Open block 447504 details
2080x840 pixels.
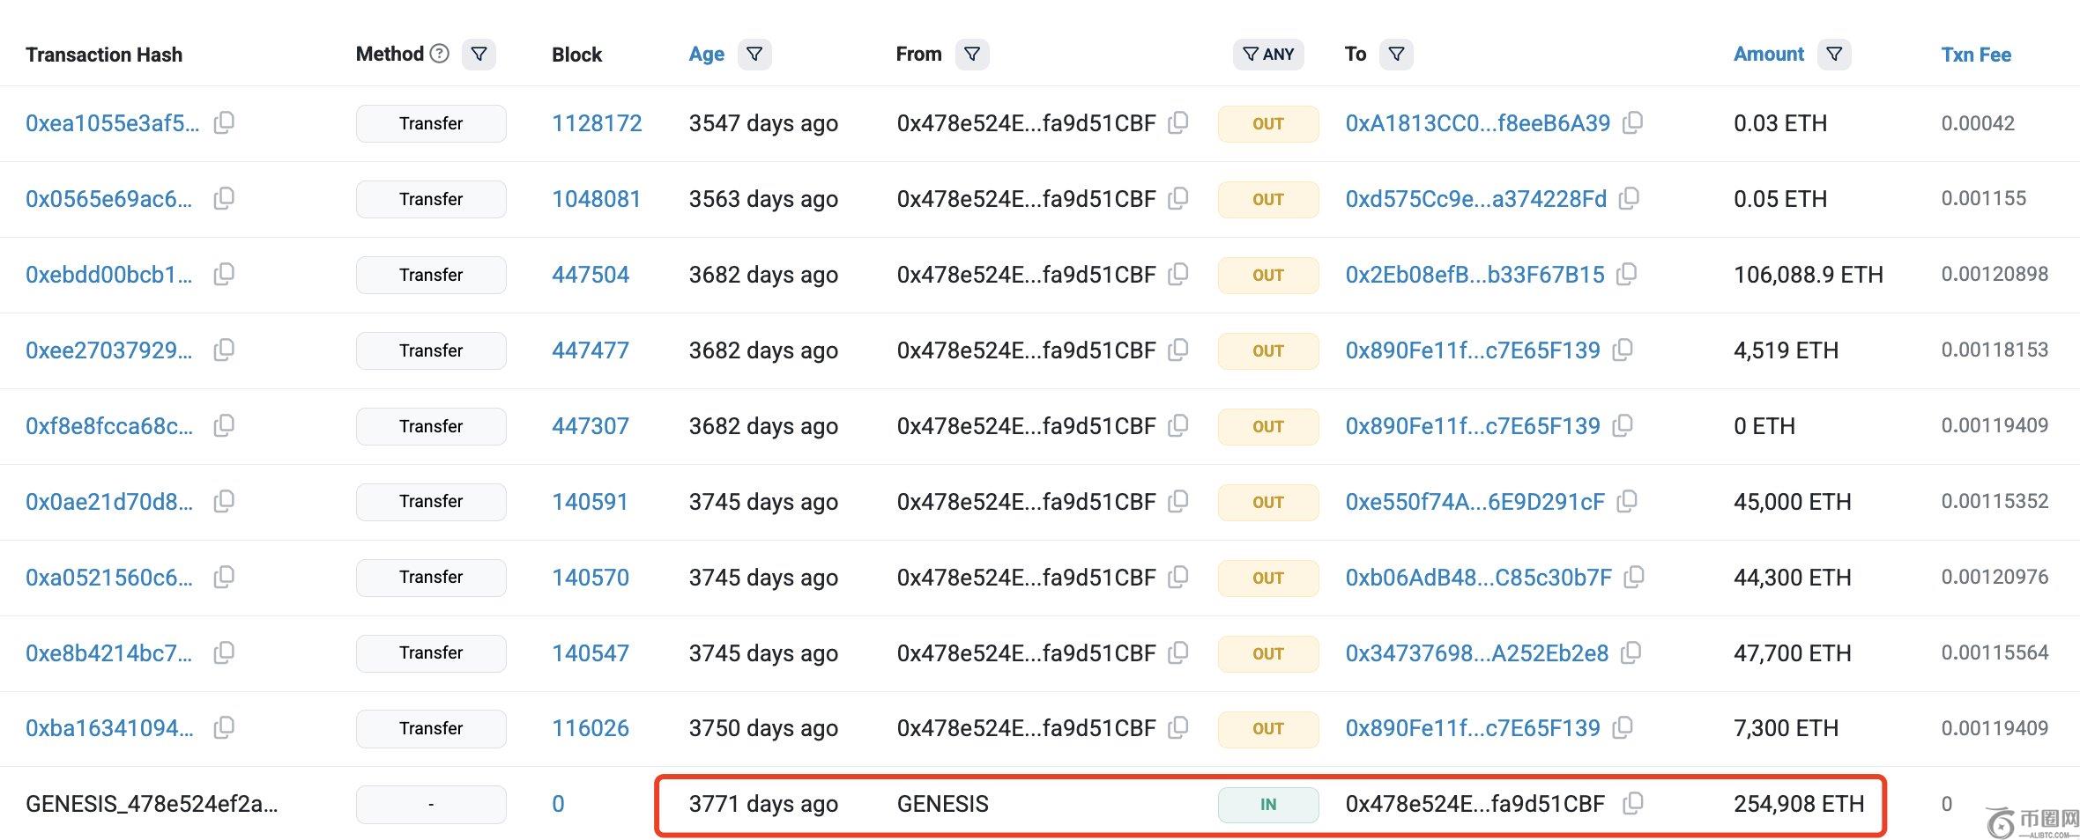[590, 275]
